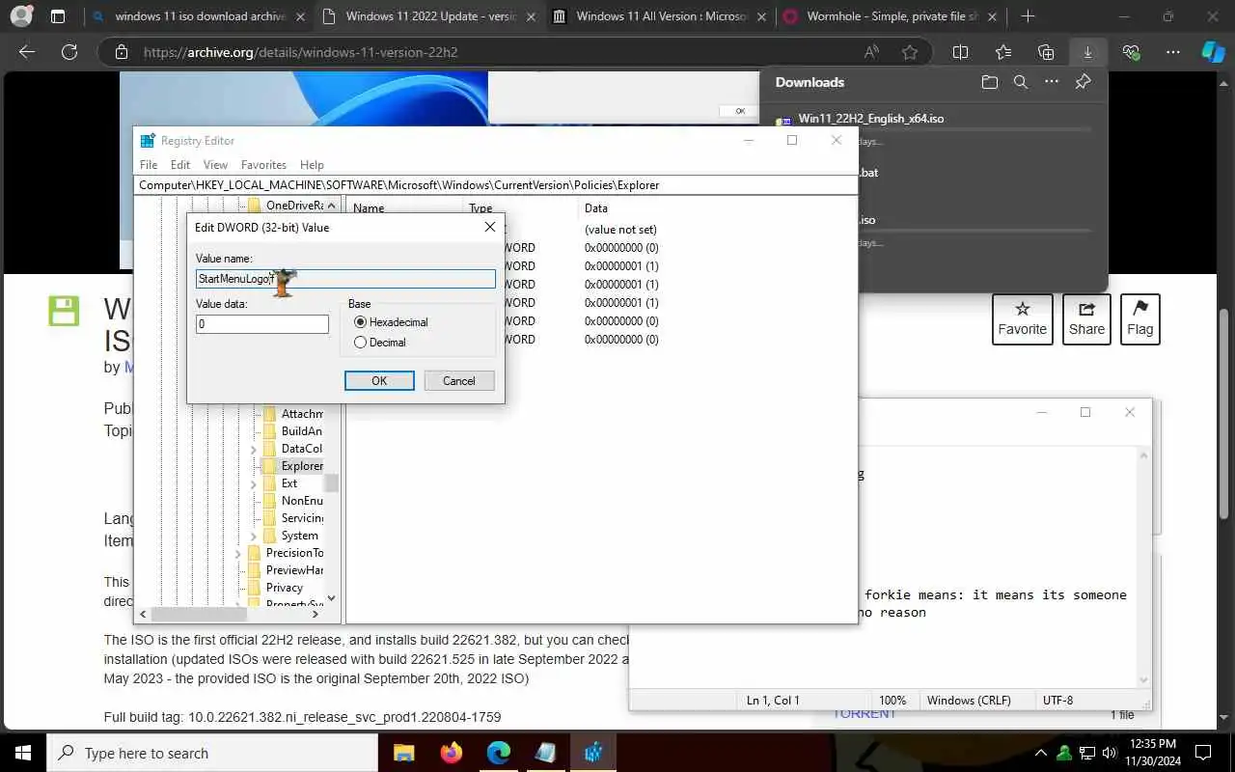
Task: Expand the DataCol registry key
Action: [254, 449]
